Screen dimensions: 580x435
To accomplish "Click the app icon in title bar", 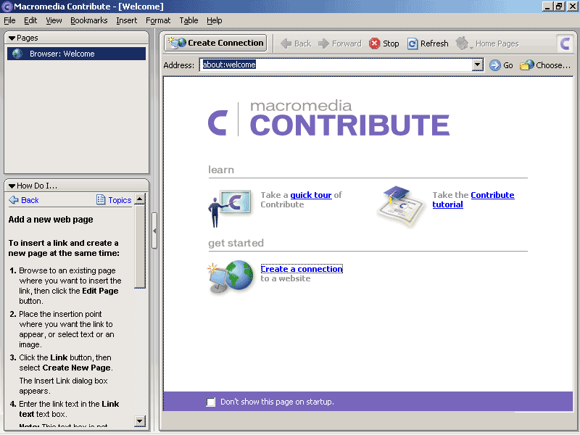I will pos(7,7).
